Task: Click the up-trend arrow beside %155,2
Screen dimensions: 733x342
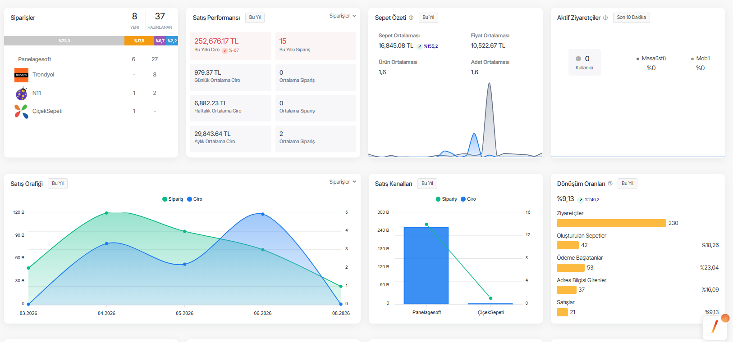Action: coord(420,46)
